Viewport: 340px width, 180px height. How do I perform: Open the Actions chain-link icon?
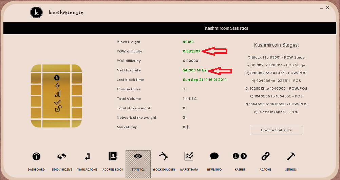[x=265, y=156]
